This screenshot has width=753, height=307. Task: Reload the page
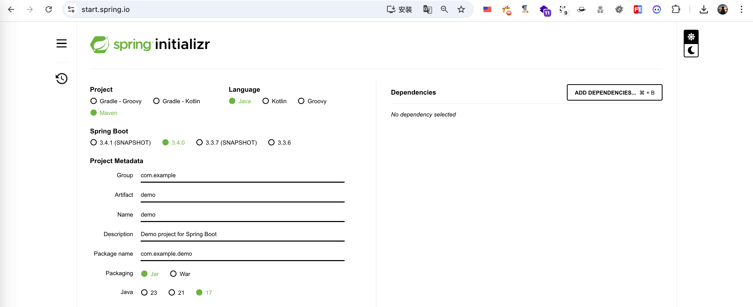click(x=49, y=10)
